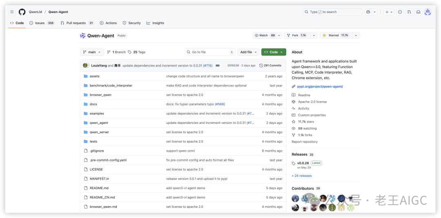Click the Fork button
Screen dimensions: 441x218
click(297, 35)
